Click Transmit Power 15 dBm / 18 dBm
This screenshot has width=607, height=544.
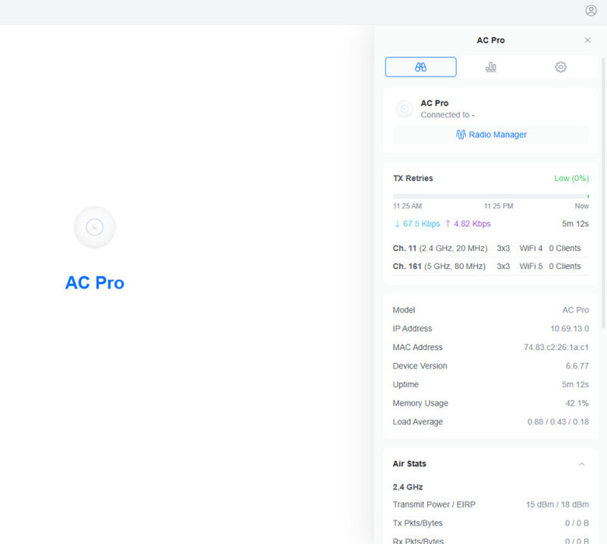click(x=557, y=504)
